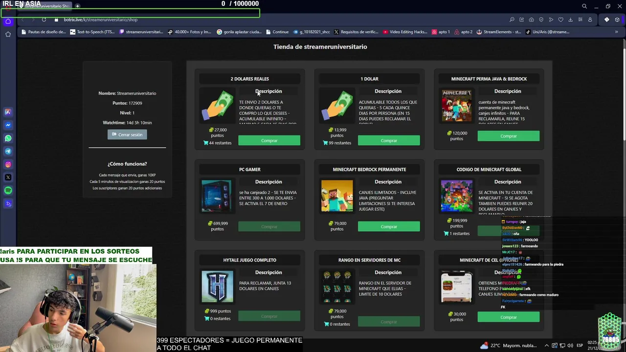Open the profile account icon in toolbar
This screenshot has height=352, width=626.
click(590, 20)
